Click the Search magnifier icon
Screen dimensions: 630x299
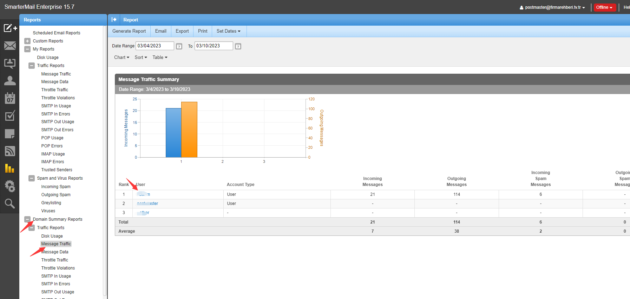point(10,204)
